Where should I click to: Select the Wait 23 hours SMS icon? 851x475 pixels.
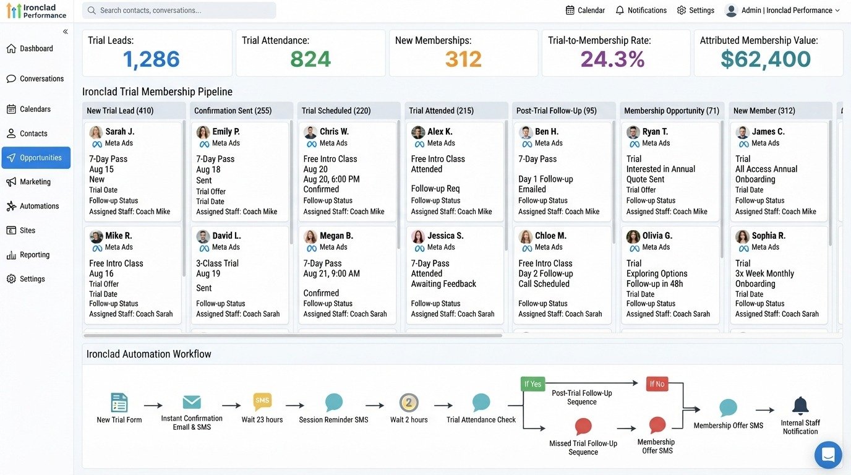coord(262,402)
